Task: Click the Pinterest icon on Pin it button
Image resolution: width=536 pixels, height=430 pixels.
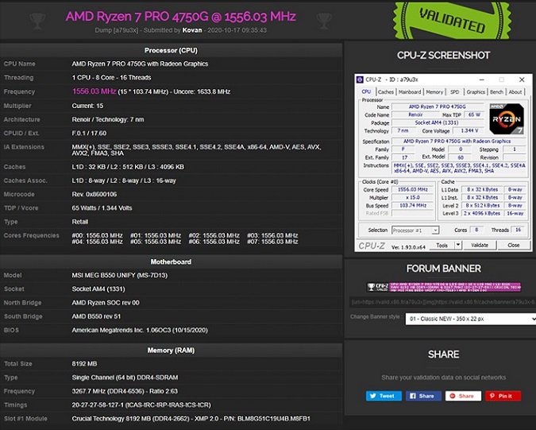Action: click(492, 396)
